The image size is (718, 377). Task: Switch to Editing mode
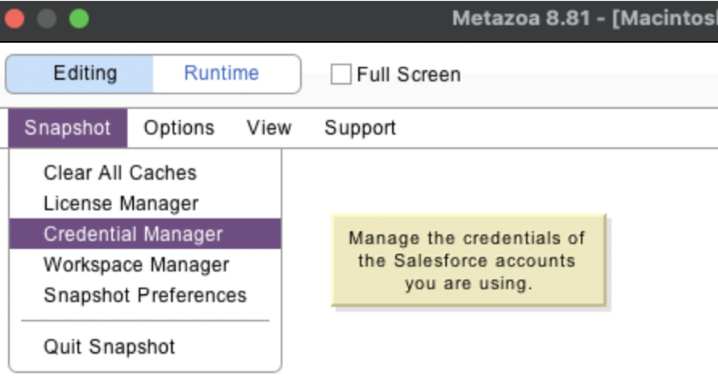click(85, 74)
